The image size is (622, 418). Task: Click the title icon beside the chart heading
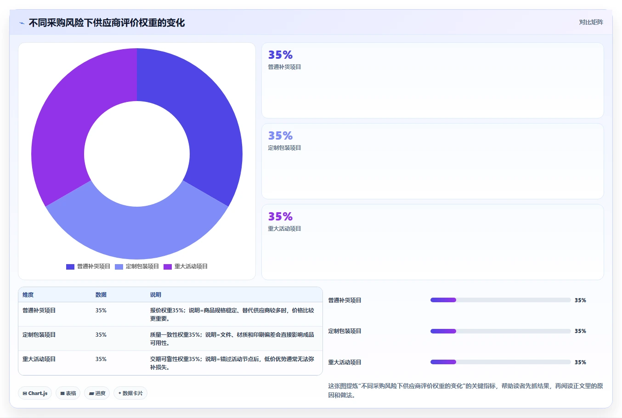pos(22,23)
